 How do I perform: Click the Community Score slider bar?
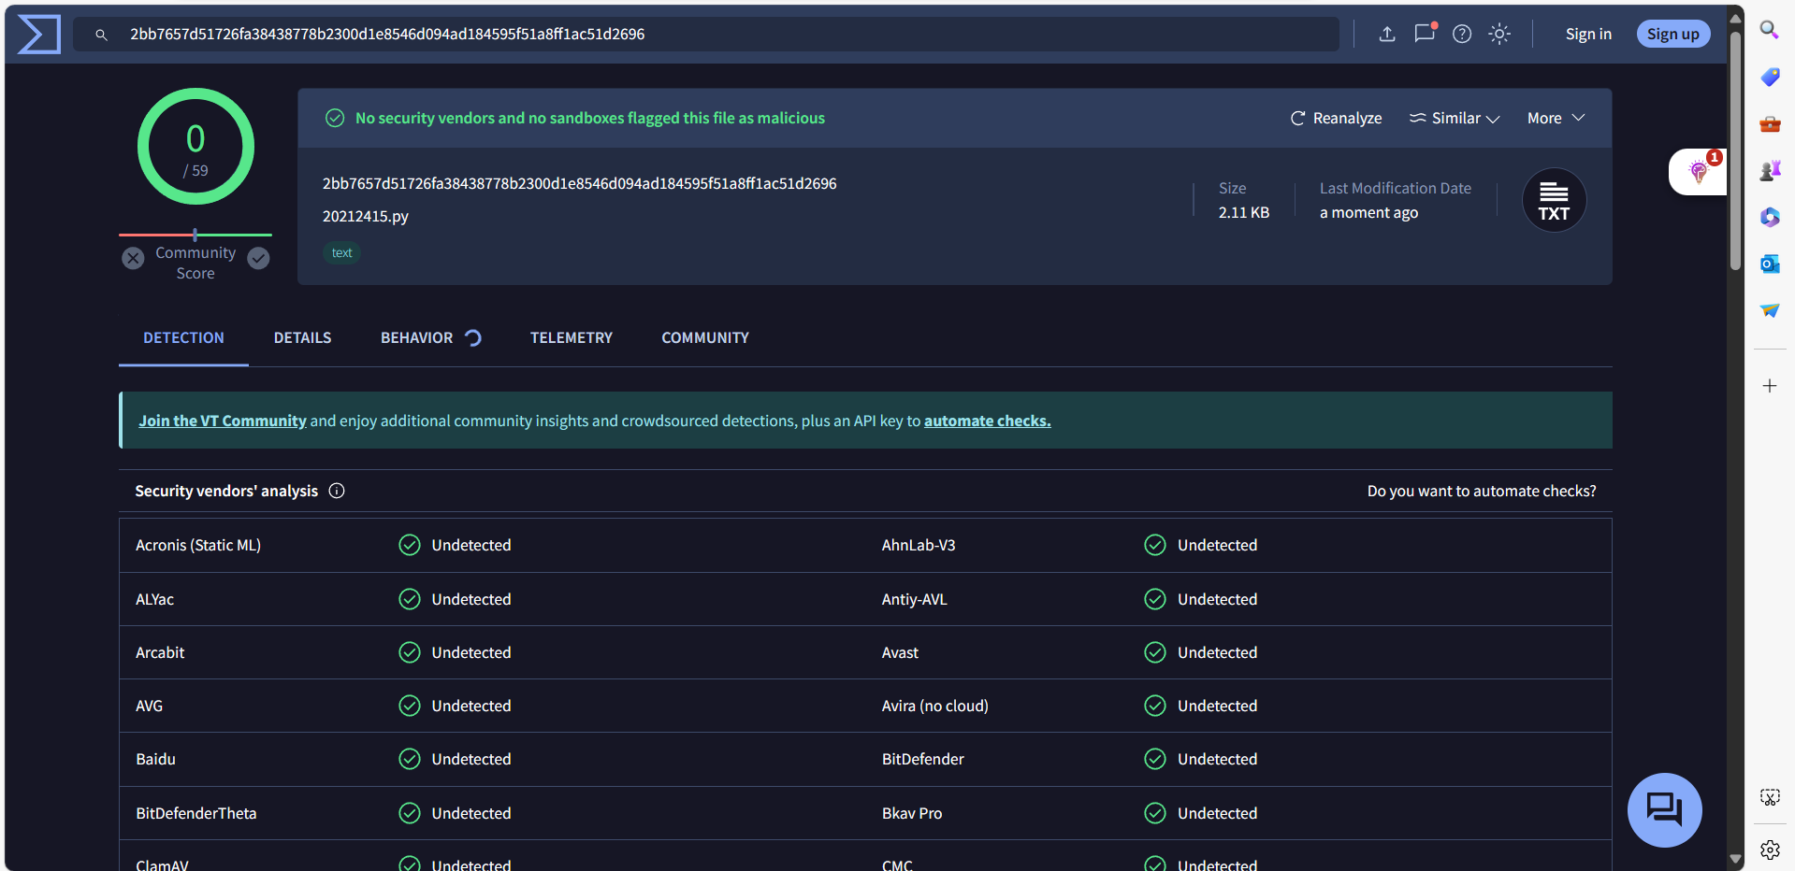point(195,235)
